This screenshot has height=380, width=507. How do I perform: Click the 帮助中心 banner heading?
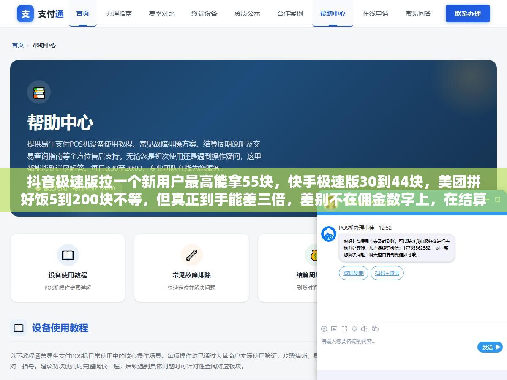click(60, 123)
